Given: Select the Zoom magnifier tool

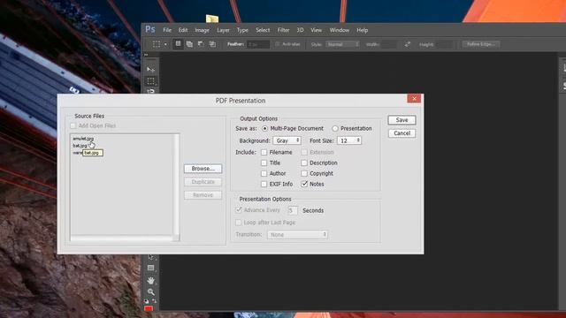Looking at the screenshot, I should click(151, 291).
